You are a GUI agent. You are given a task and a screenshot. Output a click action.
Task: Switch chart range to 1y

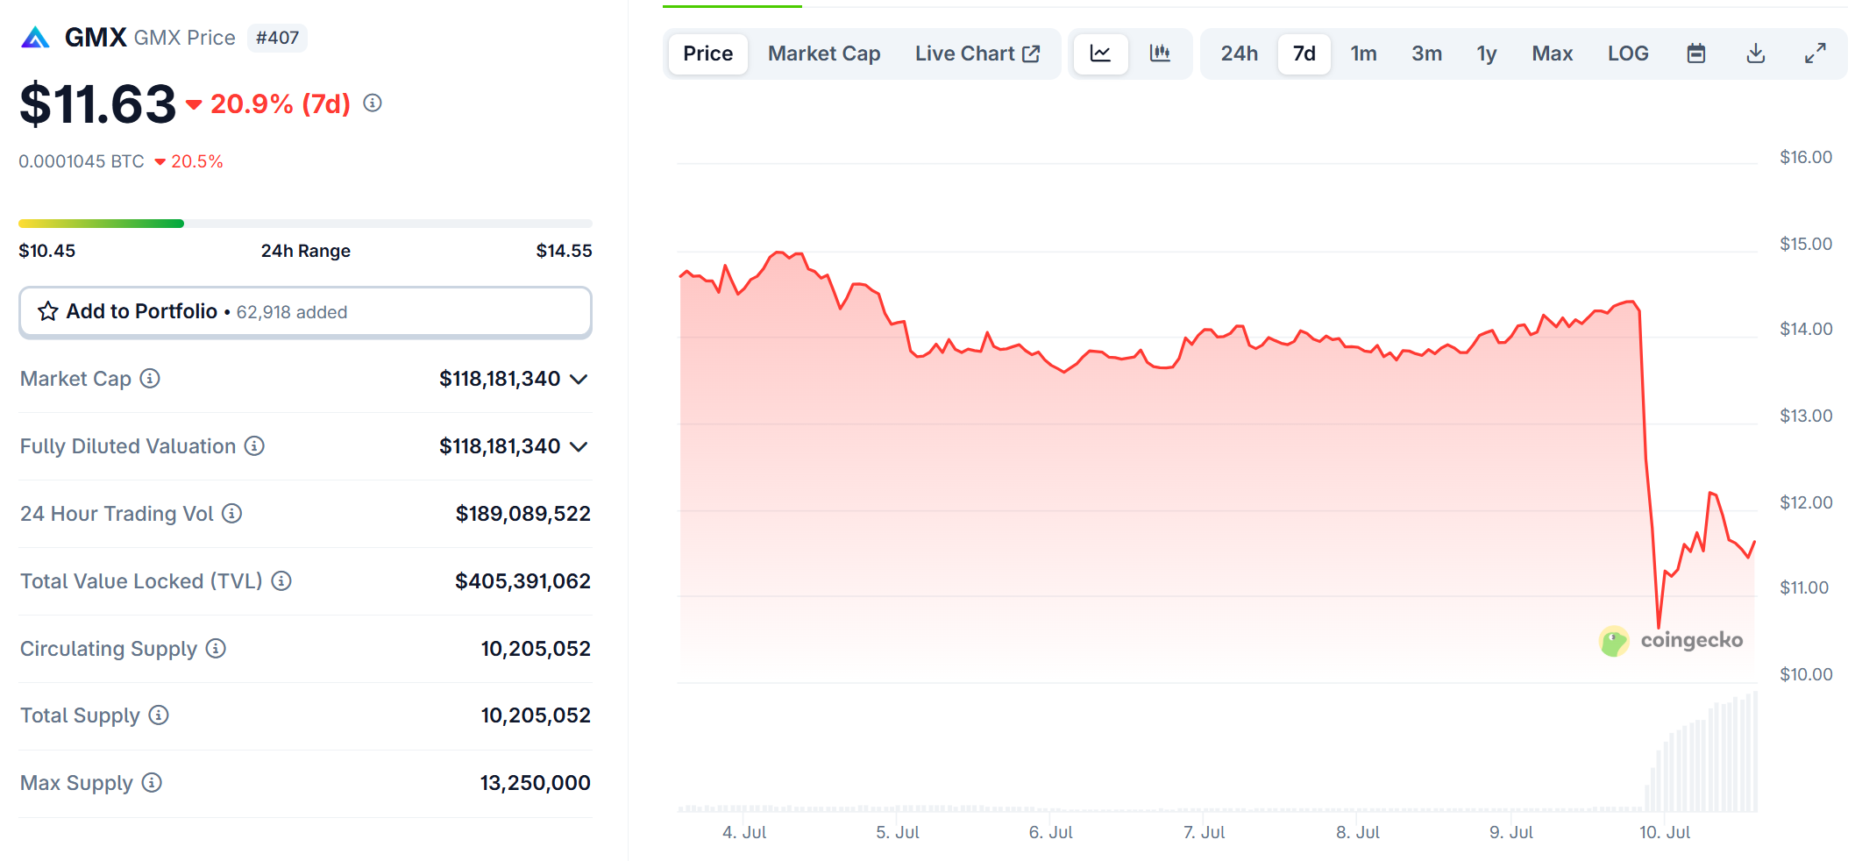pyautogui.click(x=1486, y=53)
